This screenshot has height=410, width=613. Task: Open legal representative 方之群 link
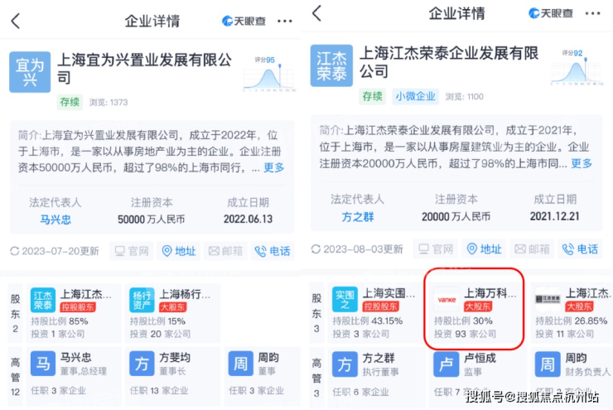click(x=358, y=217)
